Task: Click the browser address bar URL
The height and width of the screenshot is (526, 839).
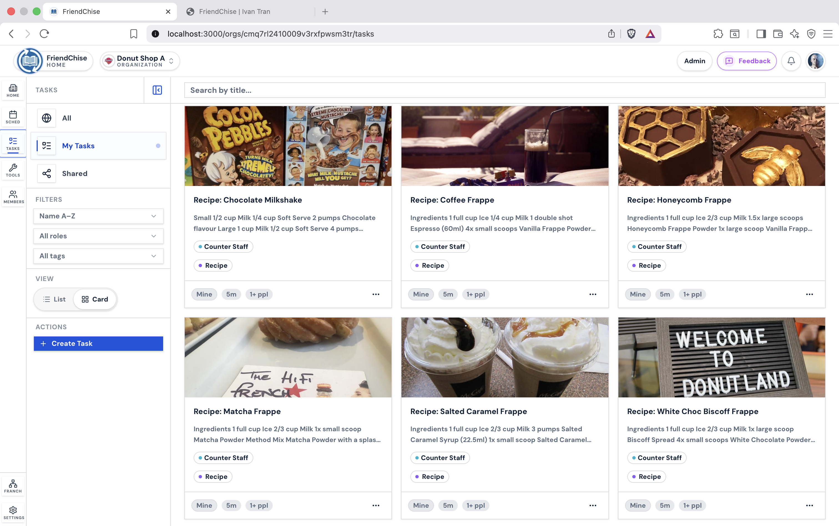Action: (x=271, y=34)
